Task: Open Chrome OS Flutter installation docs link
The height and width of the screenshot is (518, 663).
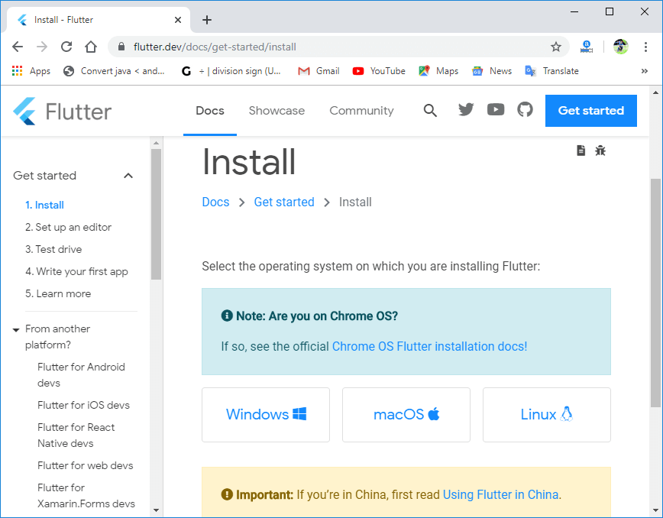Action: pos(429,346)
